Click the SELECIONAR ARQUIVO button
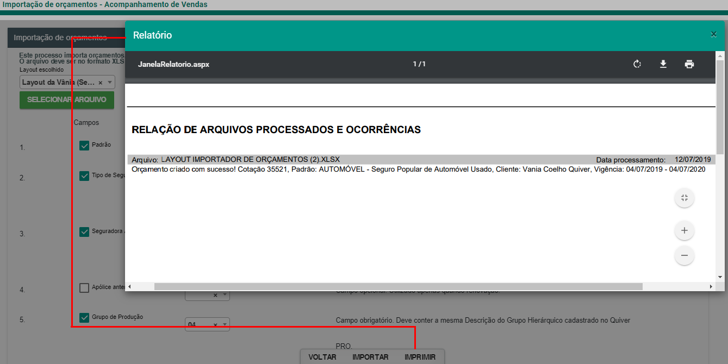Image resolution: width=728 pixels, height=364 pixels. 67,100
